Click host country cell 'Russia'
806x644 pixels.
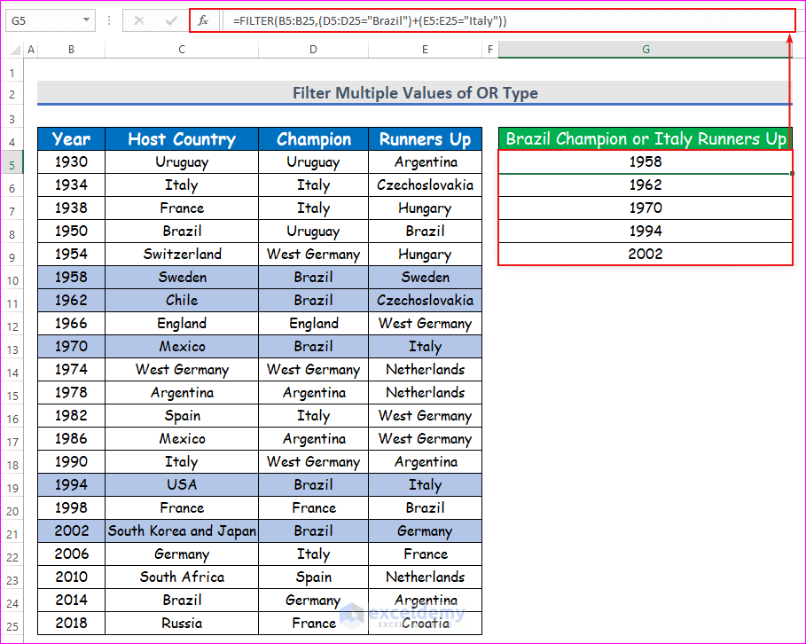tap(182, 624)
